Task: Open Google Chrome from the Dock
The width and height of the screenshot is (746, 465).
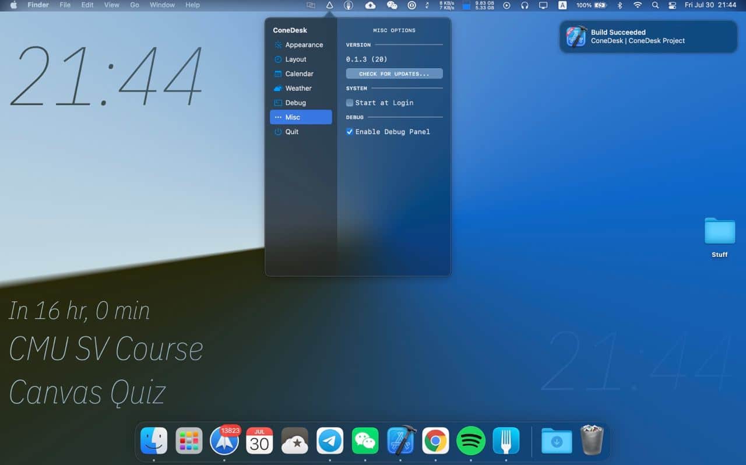Action: point(435,441)
